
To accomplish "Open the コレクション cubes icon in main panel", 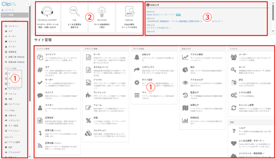I will pos(88,133).
